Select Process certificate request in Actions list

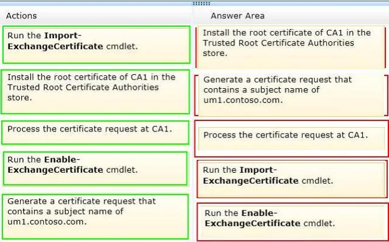[x=95, y=133]
